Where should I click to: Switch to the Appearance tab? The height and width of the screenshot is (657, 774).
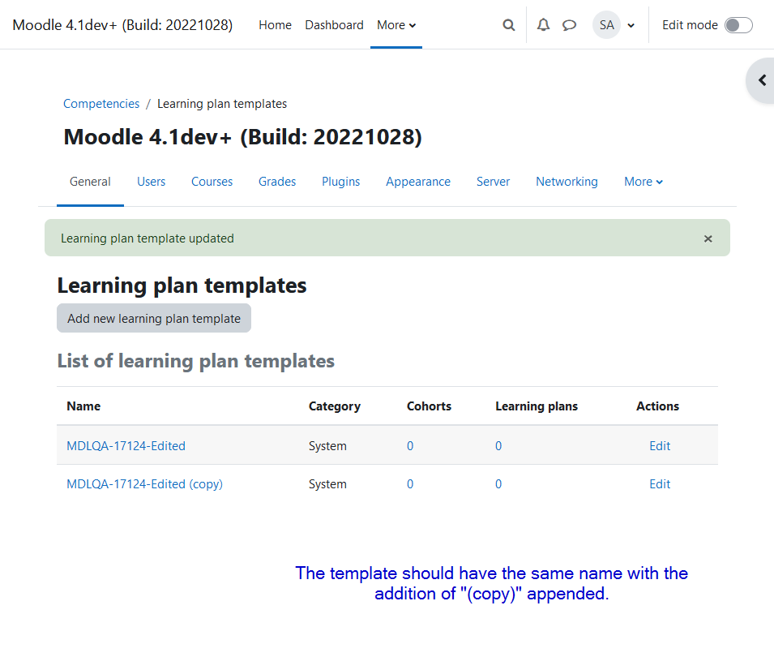coord(418,182)
